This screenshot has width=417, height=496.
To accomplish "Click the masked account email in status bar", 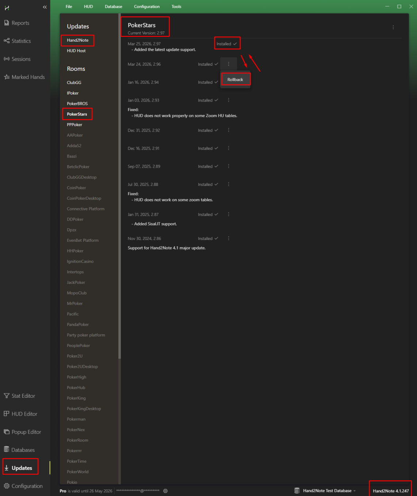I will tap(138, 491).
